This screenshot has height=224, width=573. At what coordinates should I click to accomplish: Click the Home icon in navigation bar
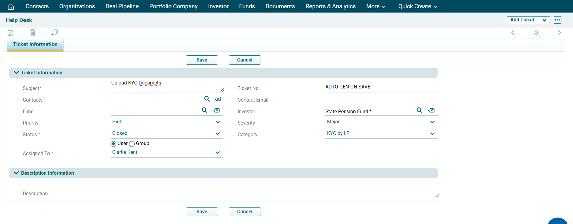(x=11, y=6)
